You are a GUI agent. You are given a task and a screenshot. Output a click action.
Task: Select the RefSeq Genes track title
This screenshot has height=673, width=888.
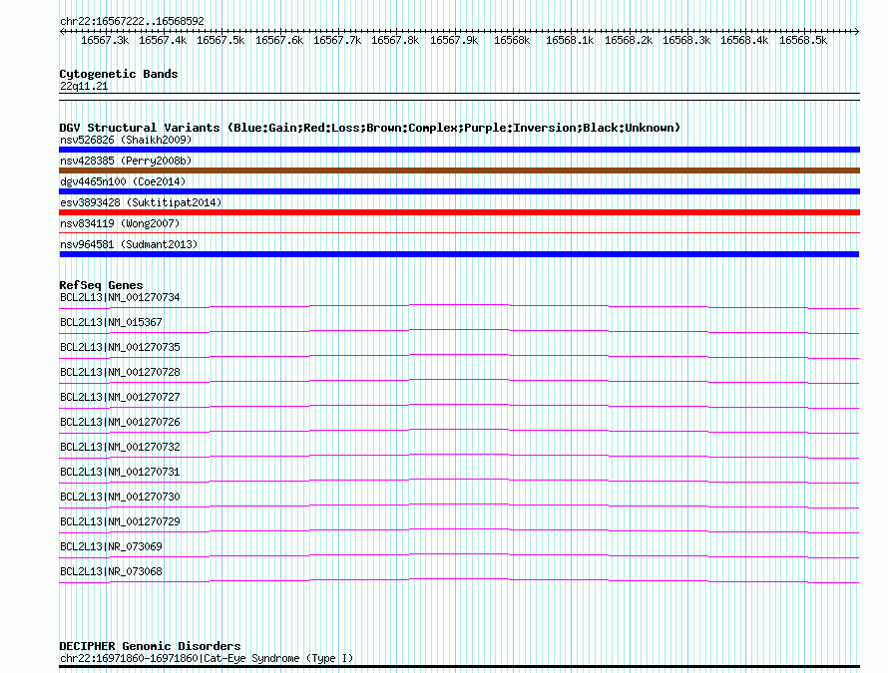[102, 285]
